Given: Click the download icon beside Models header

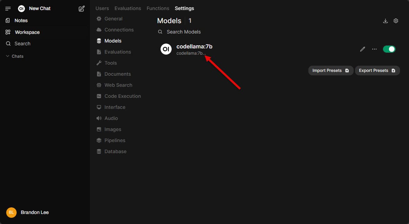Looking at the screenshot, I should 385,21.
